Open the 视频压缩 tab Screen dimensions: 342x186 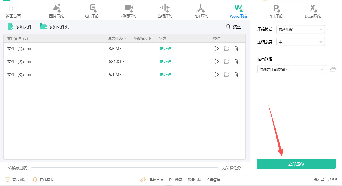coord(129,11)
